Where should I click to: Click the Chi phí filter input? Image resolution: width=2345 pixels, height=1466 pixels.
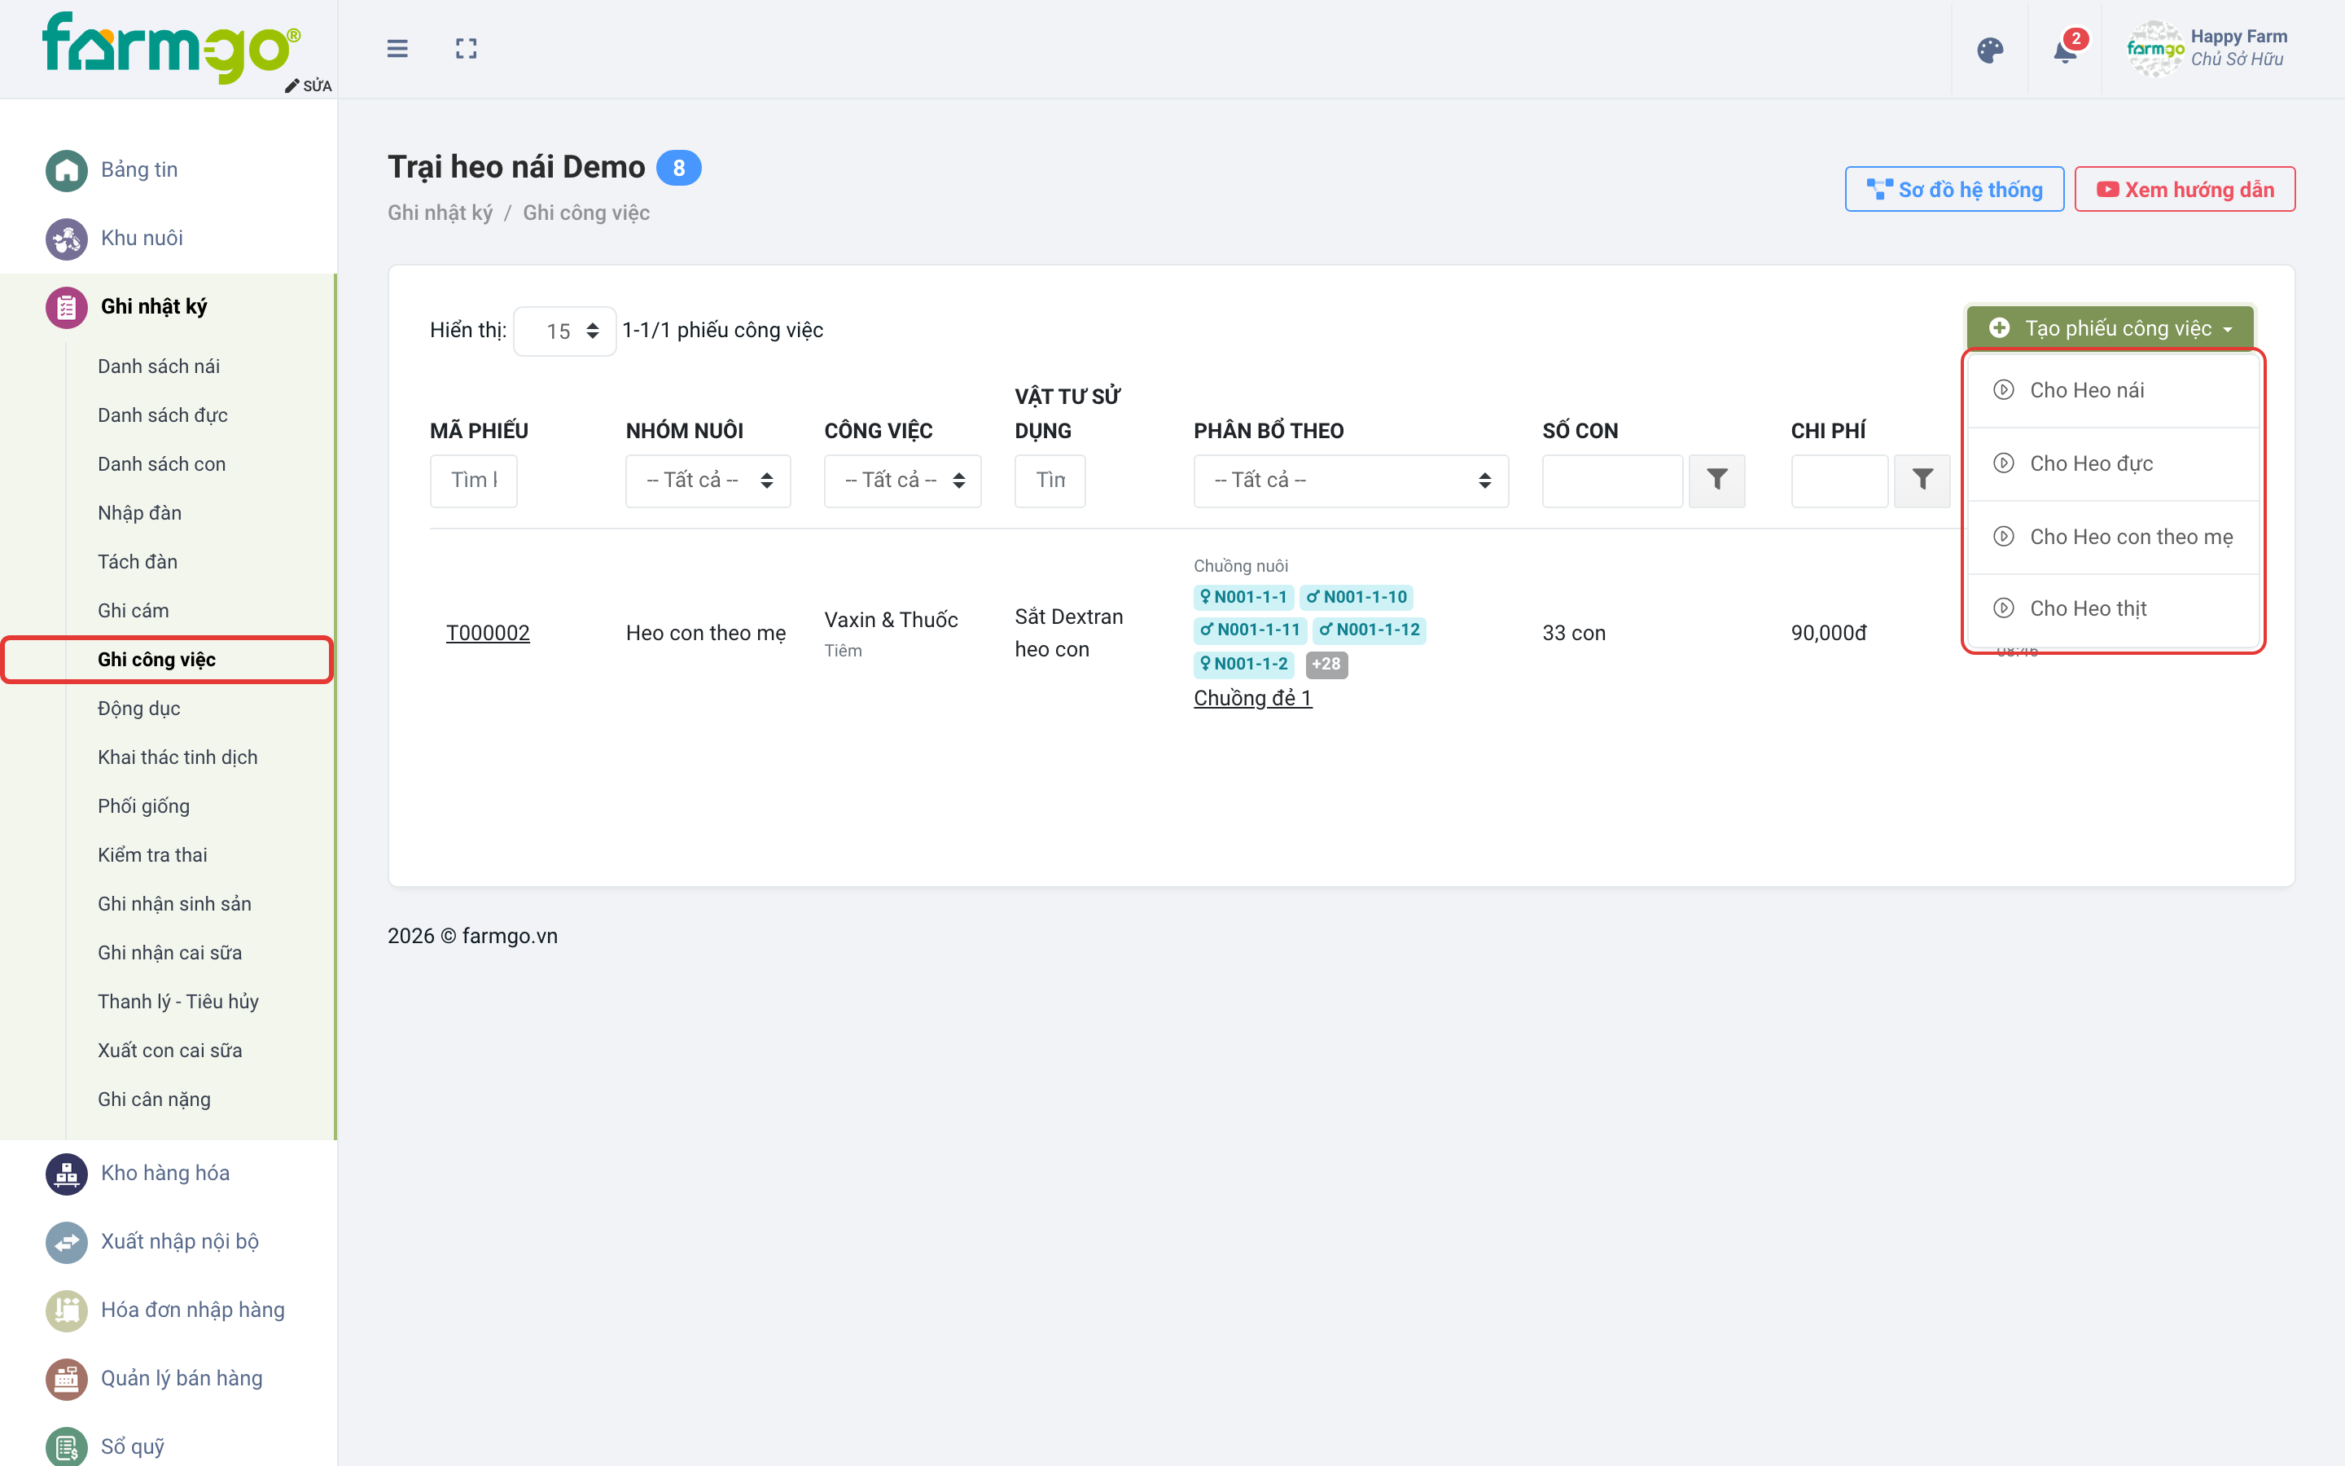(1840, 481)
